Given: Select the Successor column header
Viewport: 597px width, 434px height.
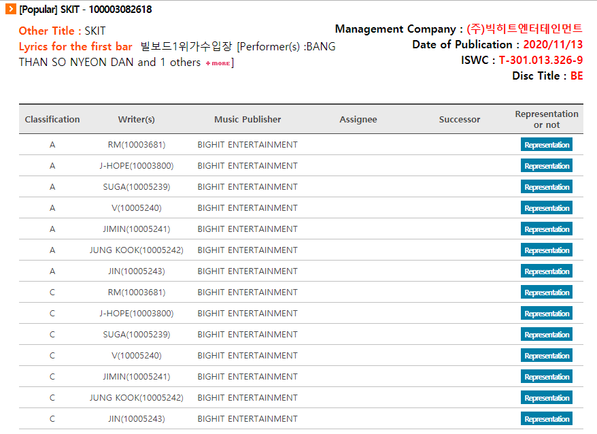Looking at the screenshot, I should (x=460, y=119).
